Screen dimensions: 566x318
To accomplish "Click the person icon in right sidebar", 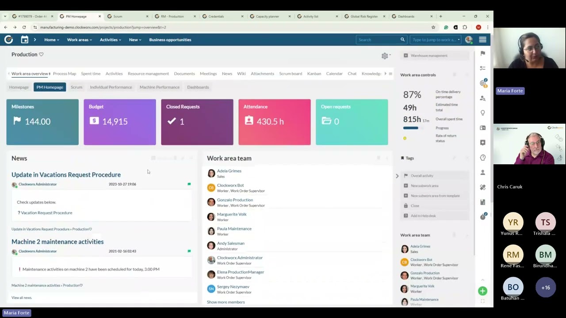I will (x=483, y=172).
